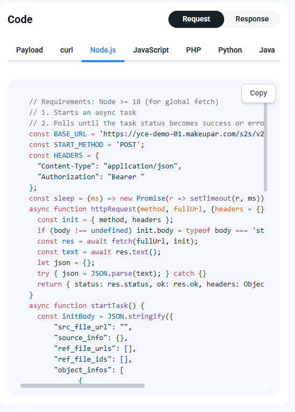Click the 'const sleep' code line
Viewport: 295px width, 412px height.
pos(146,198)
